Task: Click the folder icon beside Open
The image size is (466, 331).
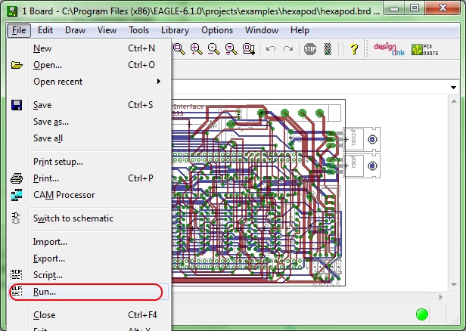Action: [x=17, y=65]
